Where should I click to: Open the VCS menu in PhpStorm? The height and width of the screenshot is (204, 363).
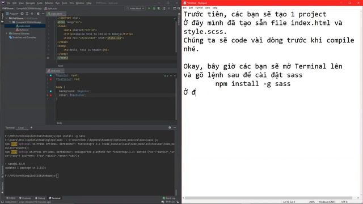pyautogui.click(x=71, y=3)
